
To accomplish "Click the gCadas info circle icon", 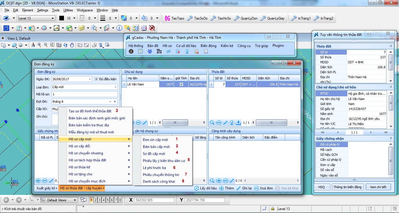I will coord(131,51).
